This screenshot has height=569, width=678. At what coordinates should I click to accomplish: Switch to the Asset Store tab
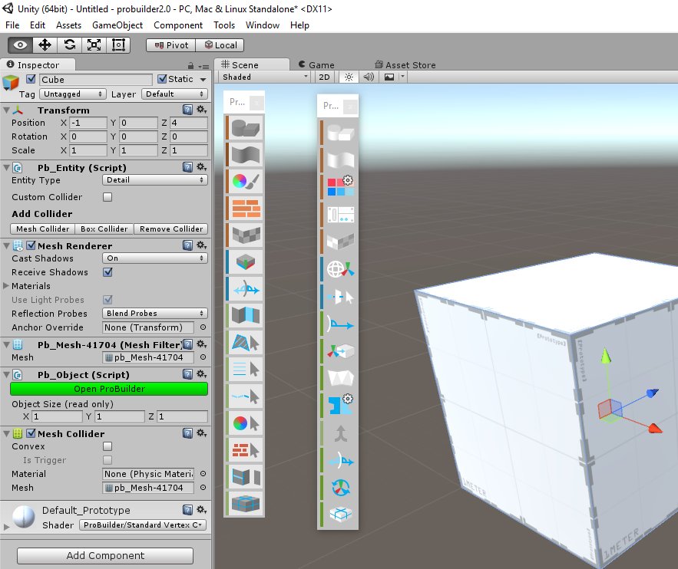(x=405, y=64)
